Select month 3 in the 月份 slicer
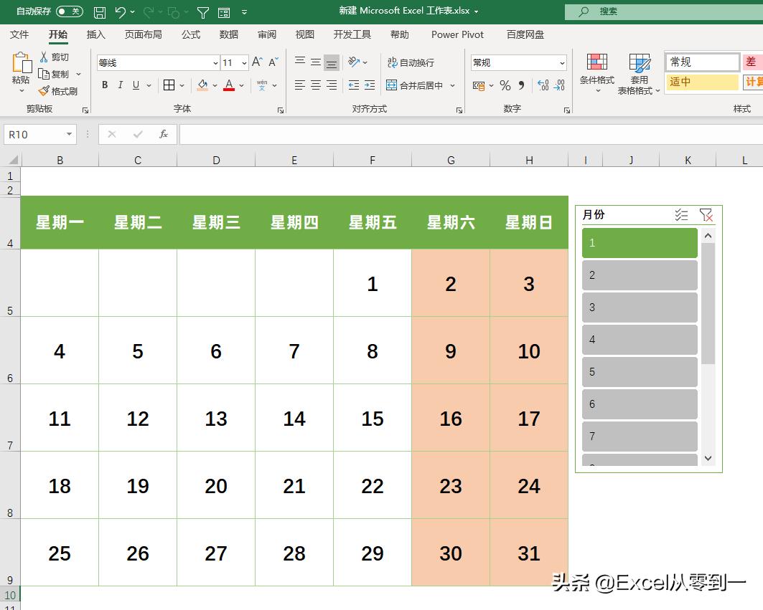This screenshot has width=763, height=610. (x=638, y=307)
